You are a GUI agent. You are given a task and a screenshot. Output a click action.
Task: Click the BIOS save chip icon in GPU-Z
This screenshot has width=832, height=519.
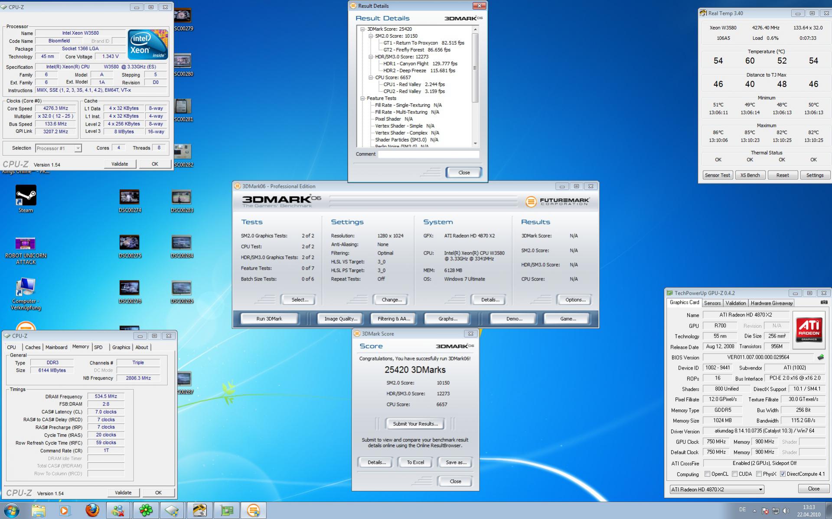pyautogui.click(x=820, y=358)
